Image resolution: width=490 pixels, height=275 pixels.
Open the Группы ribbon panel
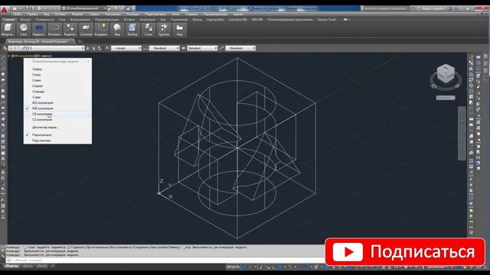(x=164, y=30)
